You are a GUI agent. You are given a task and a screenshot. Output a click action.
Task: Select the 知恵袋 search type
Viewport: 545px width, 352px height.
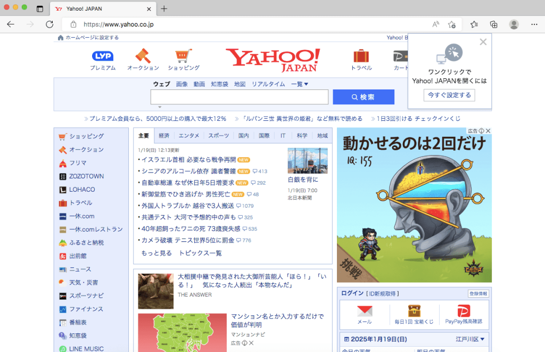coord(220,84)
